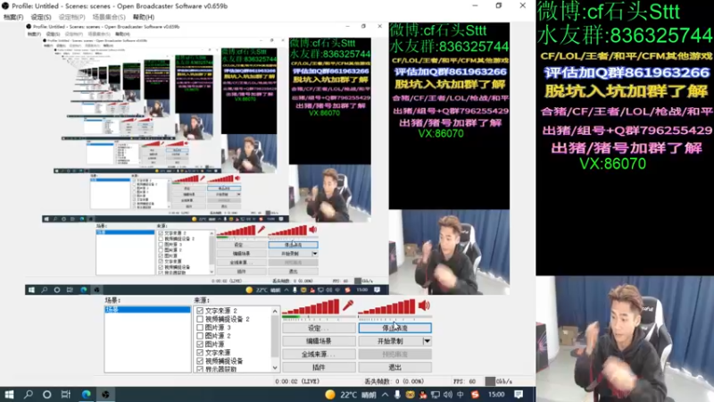Open the Windows Start menu
Screen dimensions: 714x402
(x=9, y=394)
